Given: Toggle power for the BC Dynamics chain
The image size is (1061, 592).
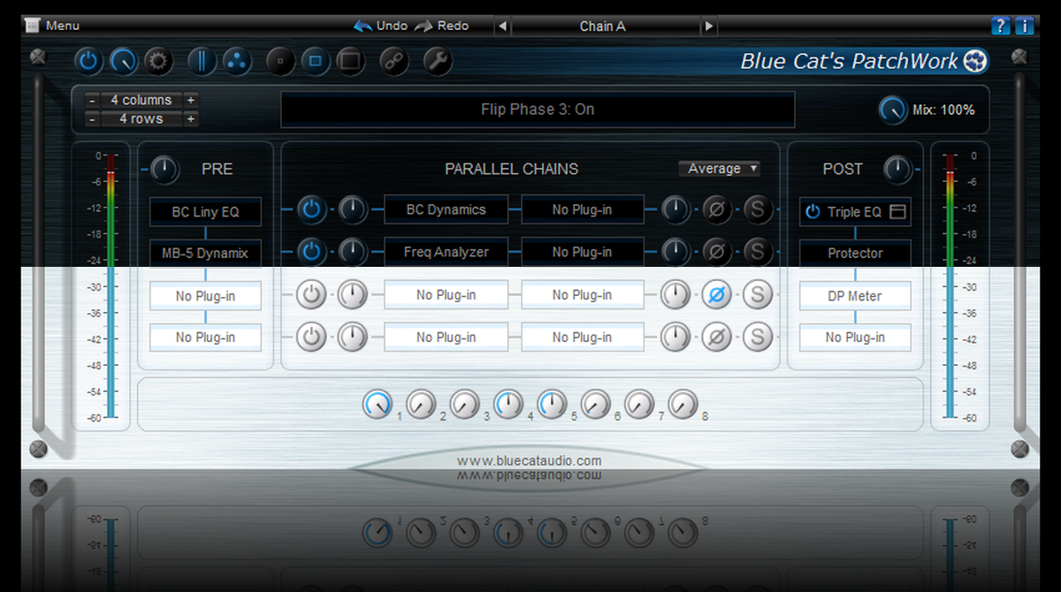Looking at the screenshot, I should 310,210.
